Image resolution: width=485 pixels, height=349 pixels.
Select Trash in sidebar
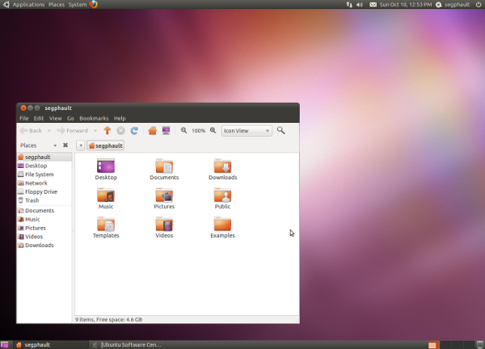pyautogui.click(x=44, y=200)
